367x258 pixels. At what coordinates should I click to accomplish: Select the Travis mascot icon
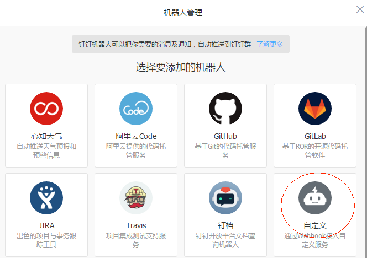(136, 198)
